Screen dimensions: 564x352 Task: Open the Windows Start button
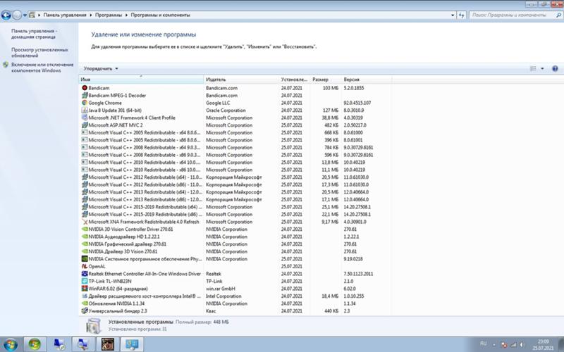coord(11,344)
